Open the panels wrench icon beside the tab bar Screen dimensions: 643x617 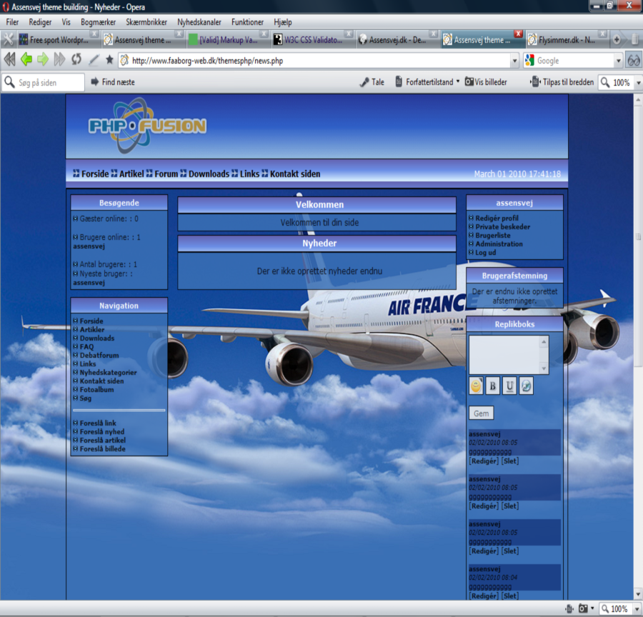(8, 39)
